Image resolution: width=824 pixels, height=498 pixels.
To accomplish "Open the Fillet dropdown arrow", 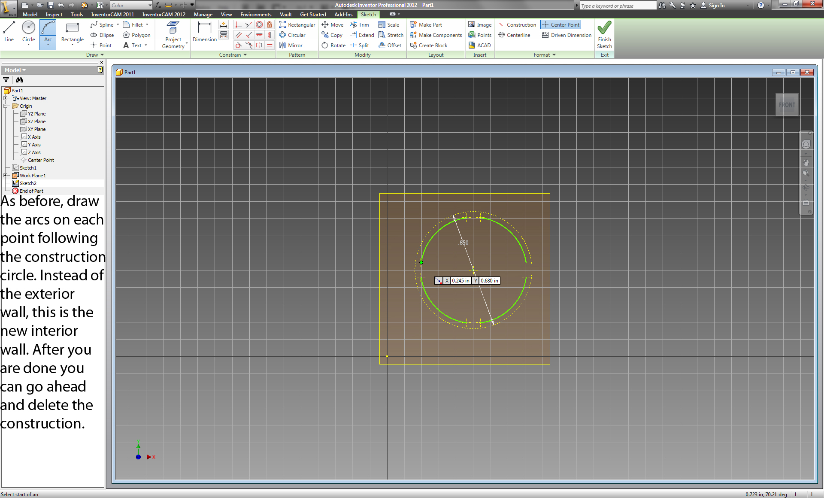I will (x=147, y=25).
